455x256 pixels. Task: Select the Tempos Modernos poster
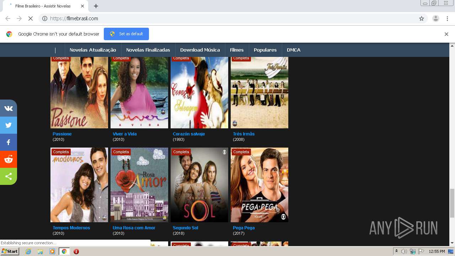(79, 185)
